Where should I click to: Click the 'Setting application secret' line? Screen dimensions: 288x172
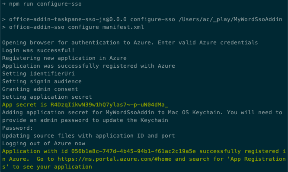[x=47, y=97]
